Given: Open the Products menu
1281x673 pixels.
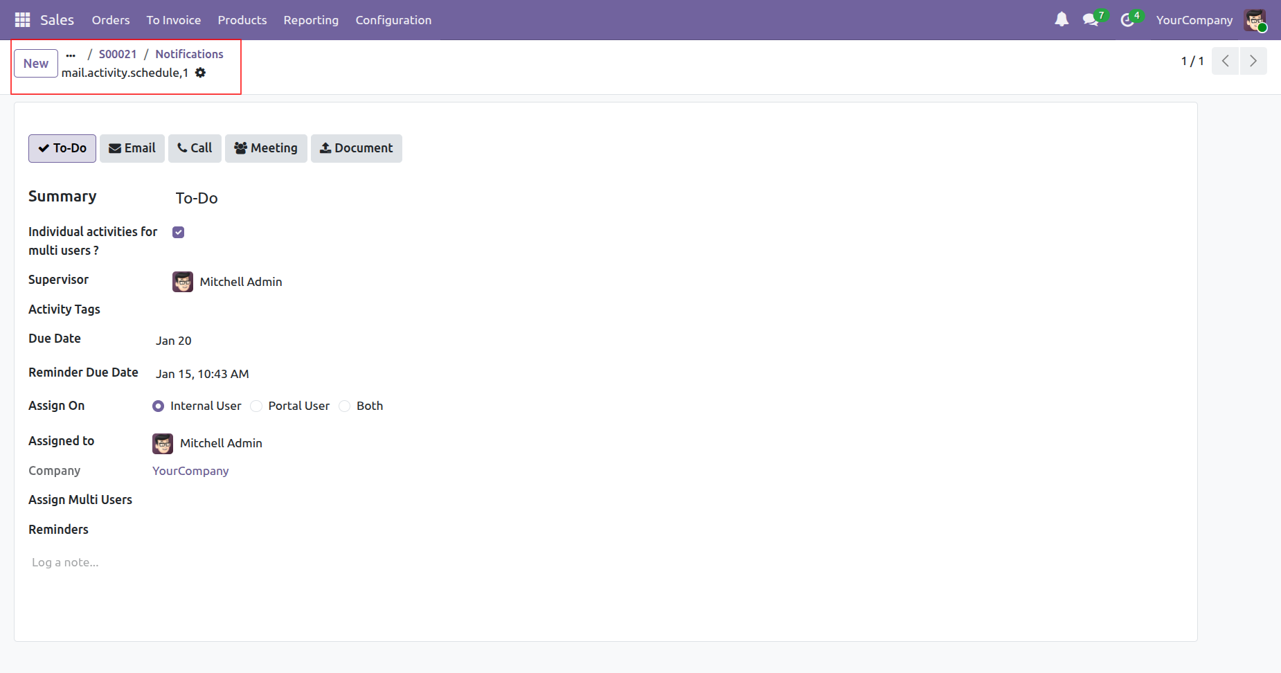Looking at the screenshot, I should coord(242,20).
